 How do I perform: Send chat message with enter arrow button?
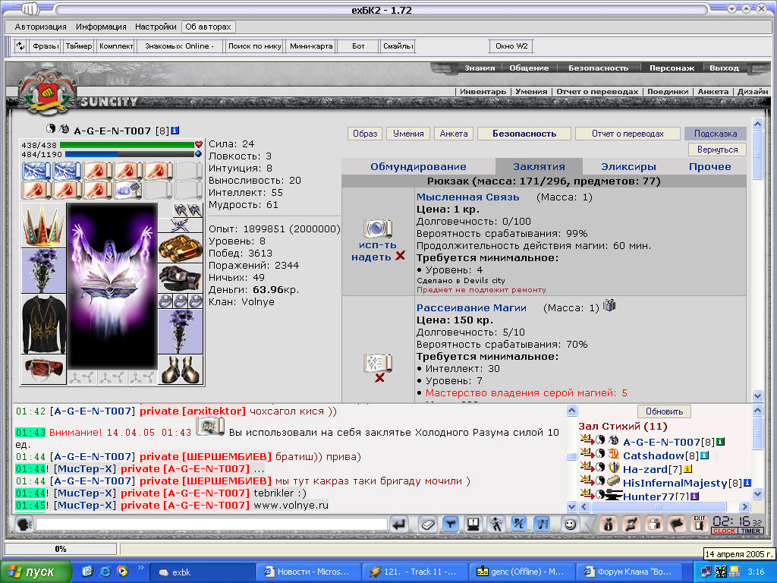coord(399,524)
